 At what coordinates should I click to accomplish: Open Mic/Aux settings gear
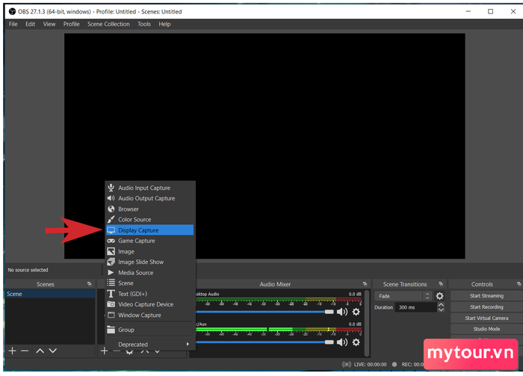tap(356, 342)
